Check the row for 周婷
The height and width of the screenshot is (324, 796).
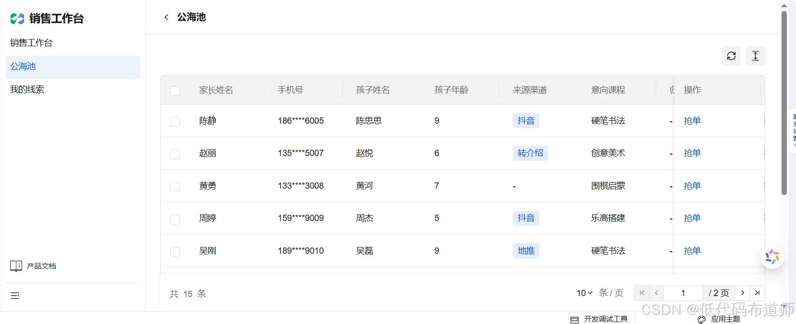click(x=175, y=219)
